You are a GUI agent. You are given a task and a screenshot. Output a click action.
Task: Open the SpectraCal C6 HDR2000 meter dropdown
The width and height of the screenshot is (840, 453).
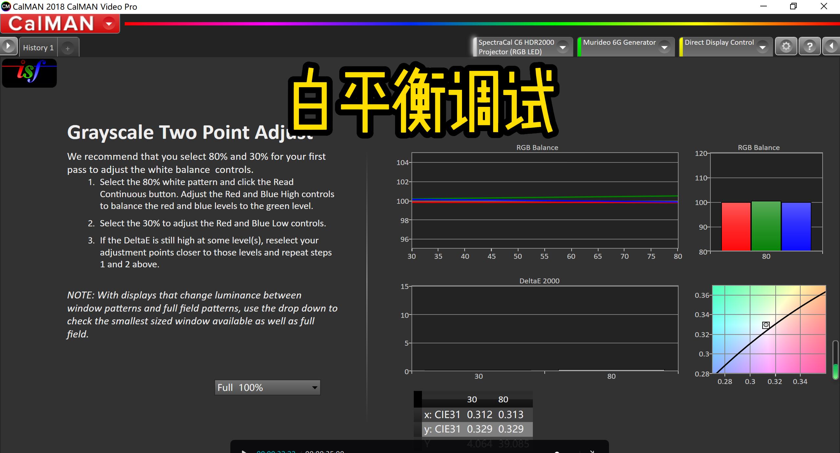pos(563,47)
